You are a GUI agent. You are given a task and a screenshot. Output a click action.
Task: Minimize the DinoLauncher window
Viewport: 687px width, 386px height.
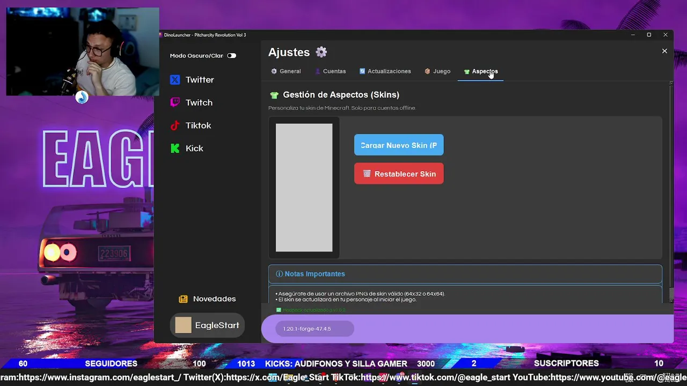(x=633, y=35)
